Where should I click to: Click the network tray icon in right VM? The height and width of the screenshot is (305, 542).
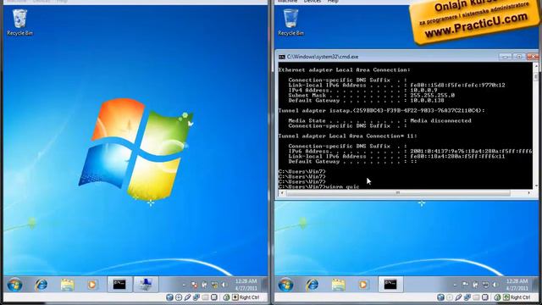tap(485, 285)
